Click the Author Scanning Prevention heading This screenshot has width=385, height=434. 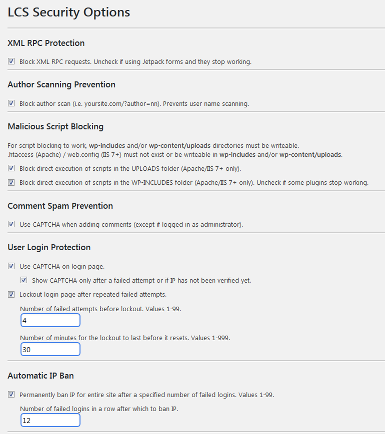pos(61,84)
